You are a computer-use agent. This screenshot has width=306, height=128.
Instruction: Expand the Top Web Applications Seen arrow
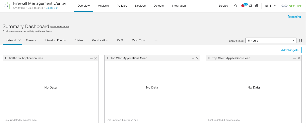pyautogui.click(x=108, y=58)
